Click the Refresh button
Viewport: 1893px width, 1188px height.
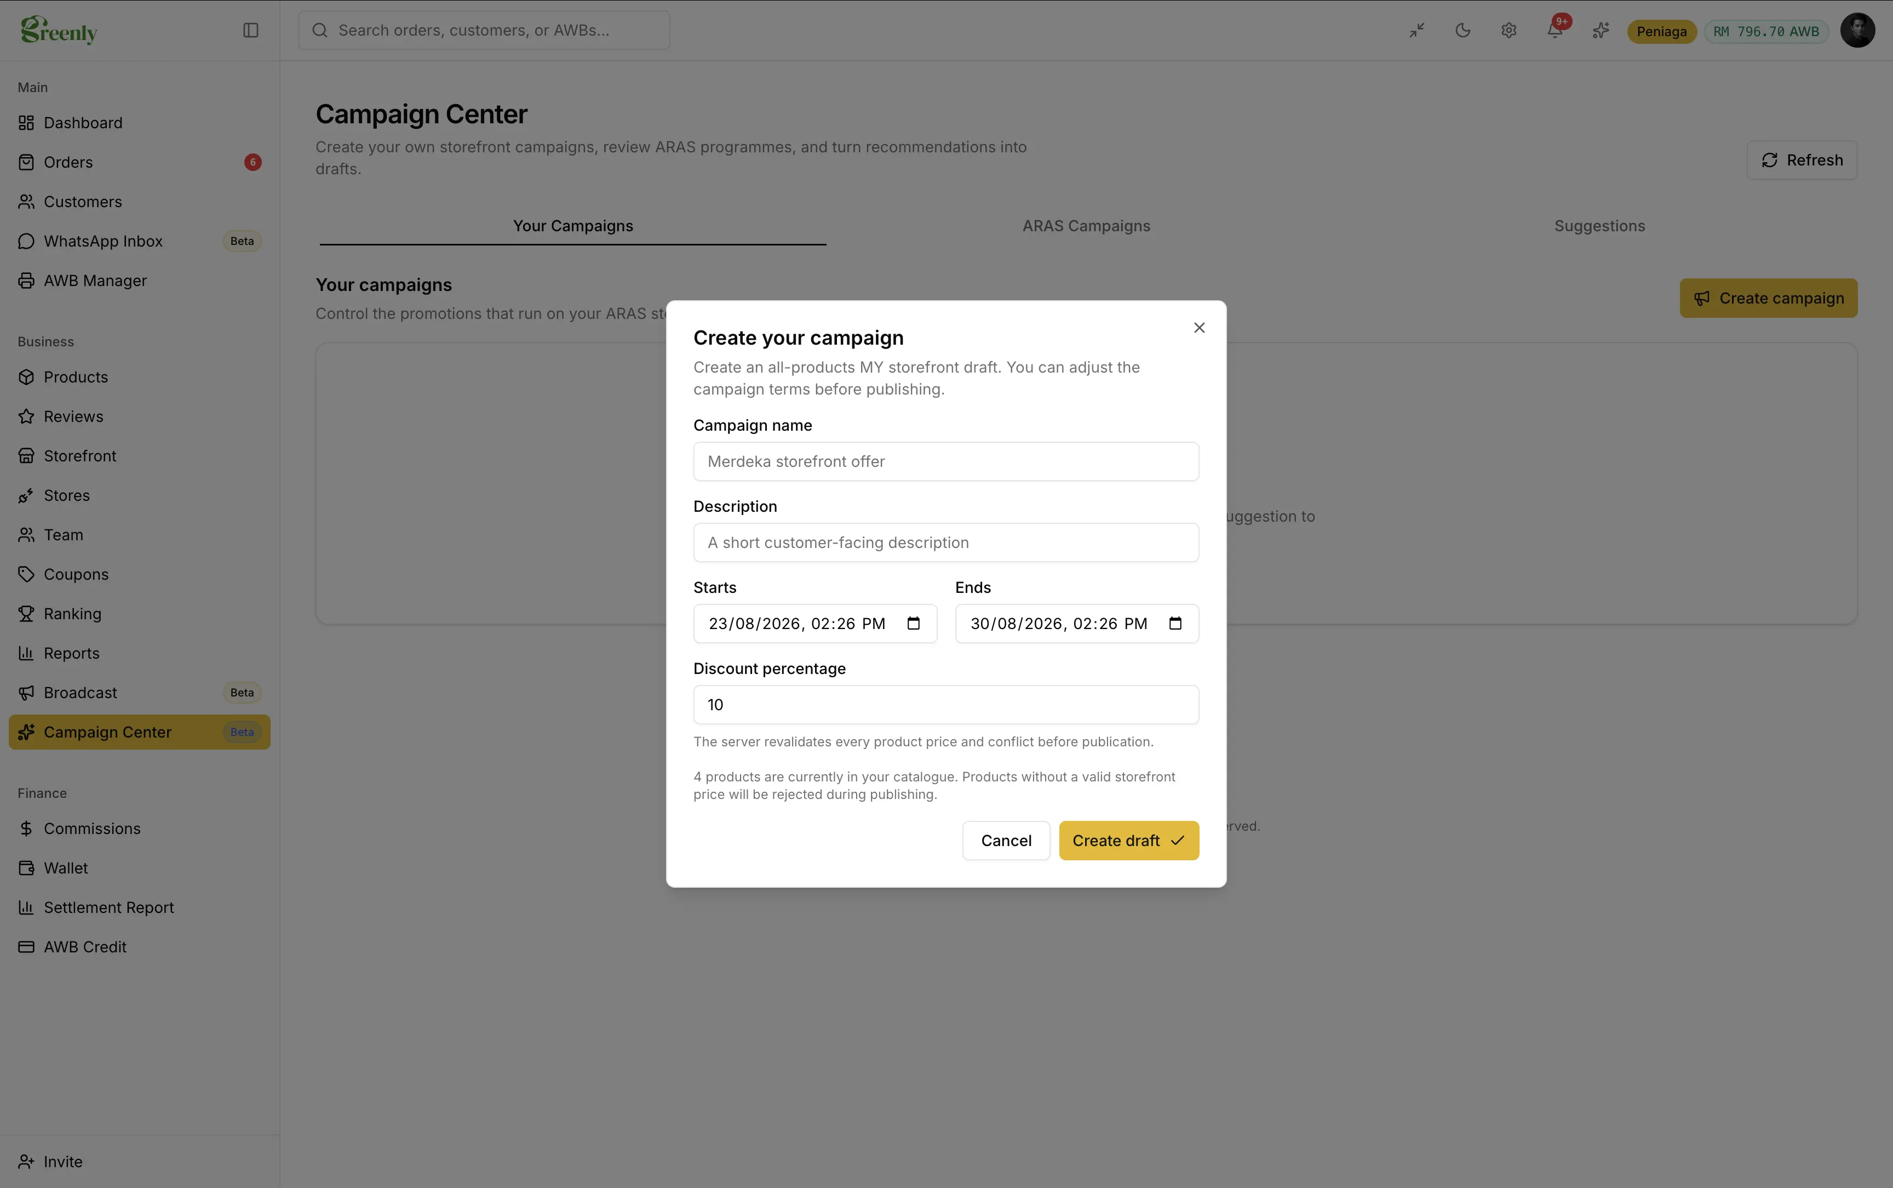click(x=1802, y=161)
